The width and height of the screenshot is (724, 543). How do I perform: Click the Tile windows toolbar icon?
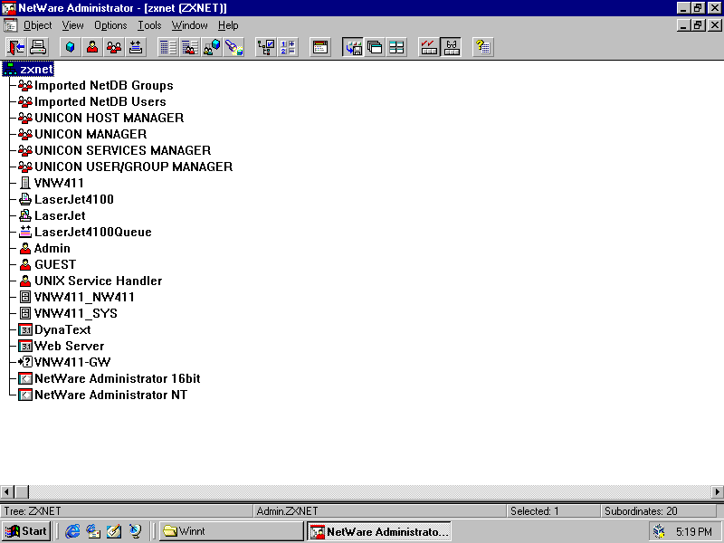[396, 47]
